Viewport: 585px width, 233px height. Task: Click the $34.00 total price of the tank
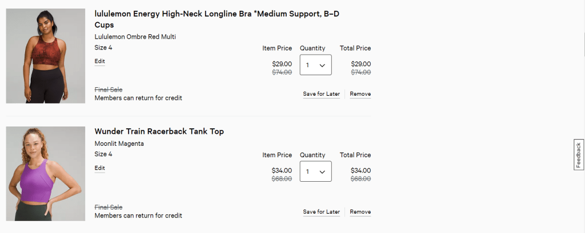click(360, 170)
